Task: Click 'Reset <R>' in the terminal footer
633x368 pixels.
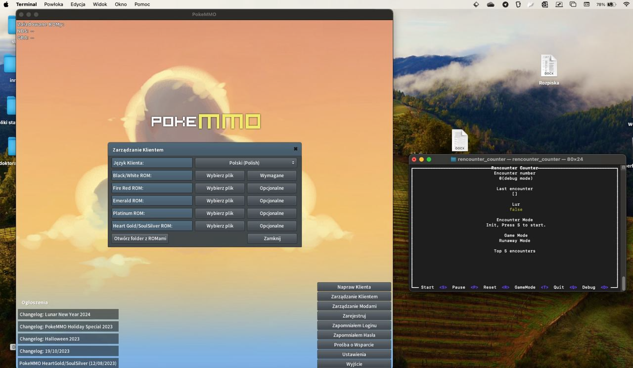Action: pyautogui.click(x=496, y=287)
